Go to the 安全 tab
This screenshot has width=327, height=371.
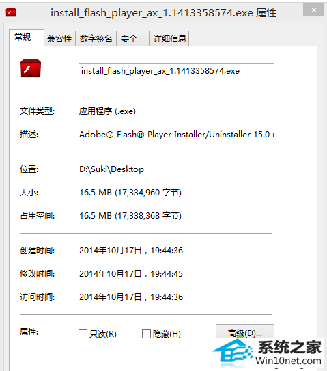133,38
